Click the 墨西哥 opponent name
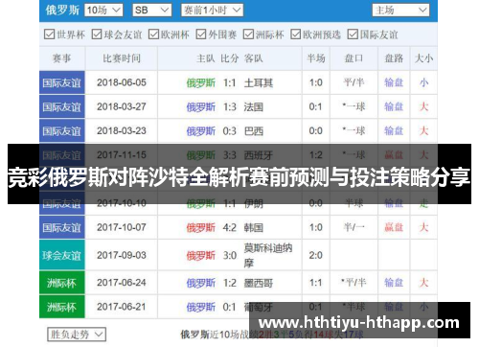The height and width of the screenshot is (347, 479). click(259, 283)
